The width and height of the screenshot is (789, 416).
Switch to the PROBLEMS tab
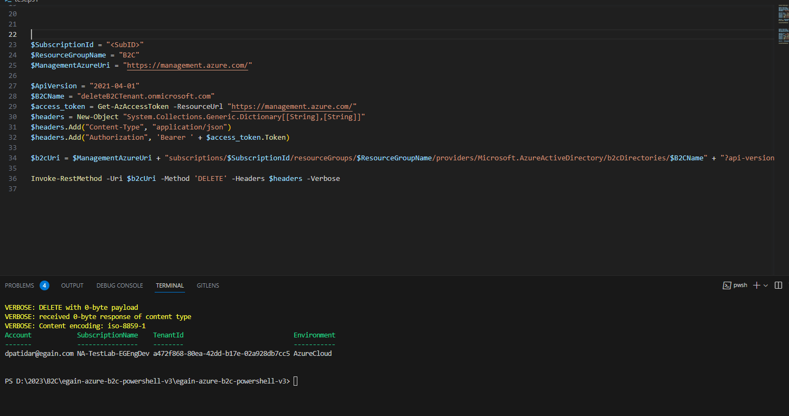[20, 285]
